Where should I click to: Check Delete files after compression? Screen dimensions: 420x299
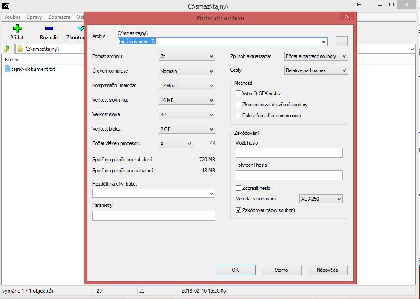tap(239, 116)
